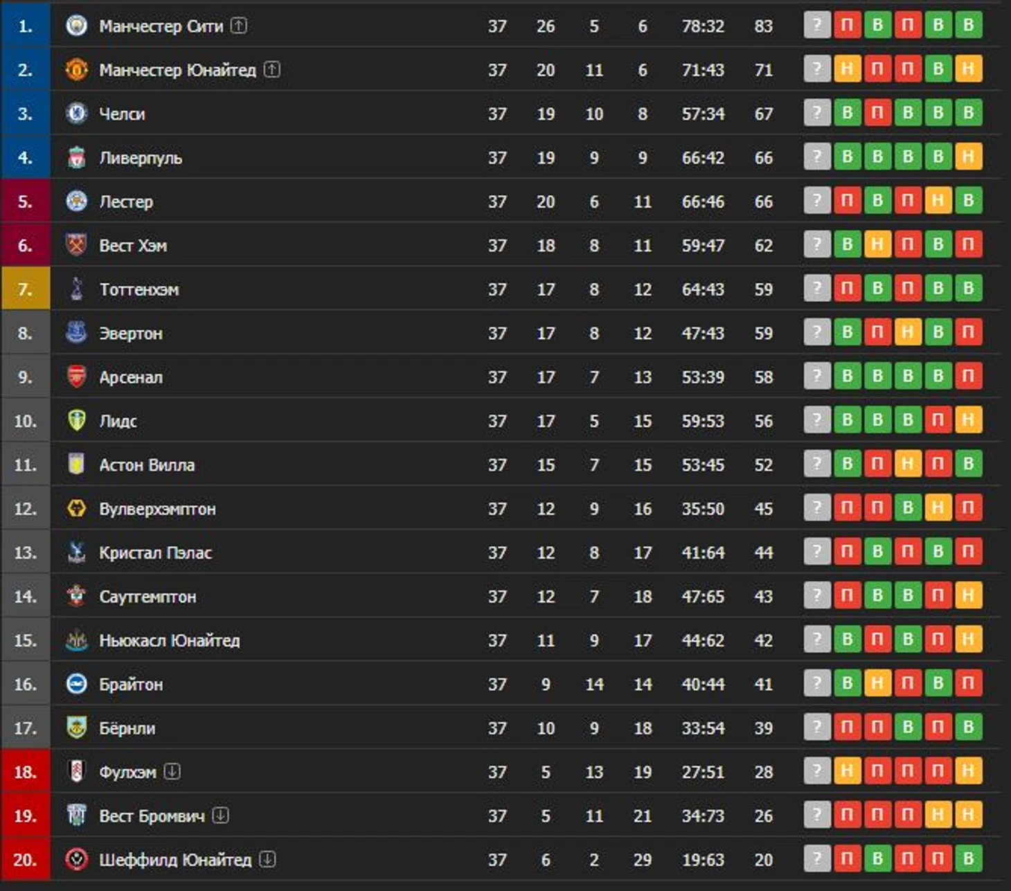Click first orange Н form box for Фулхэм

848,771
